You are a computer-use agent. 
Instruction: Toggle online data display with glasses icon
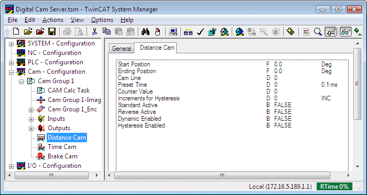pos(346,31)
